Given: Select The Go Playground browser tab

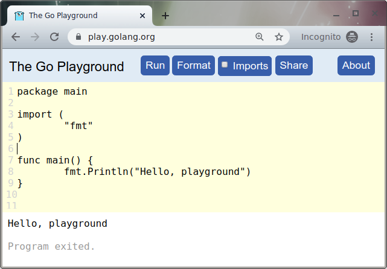Looking at the screenshot, I should 72,16.
